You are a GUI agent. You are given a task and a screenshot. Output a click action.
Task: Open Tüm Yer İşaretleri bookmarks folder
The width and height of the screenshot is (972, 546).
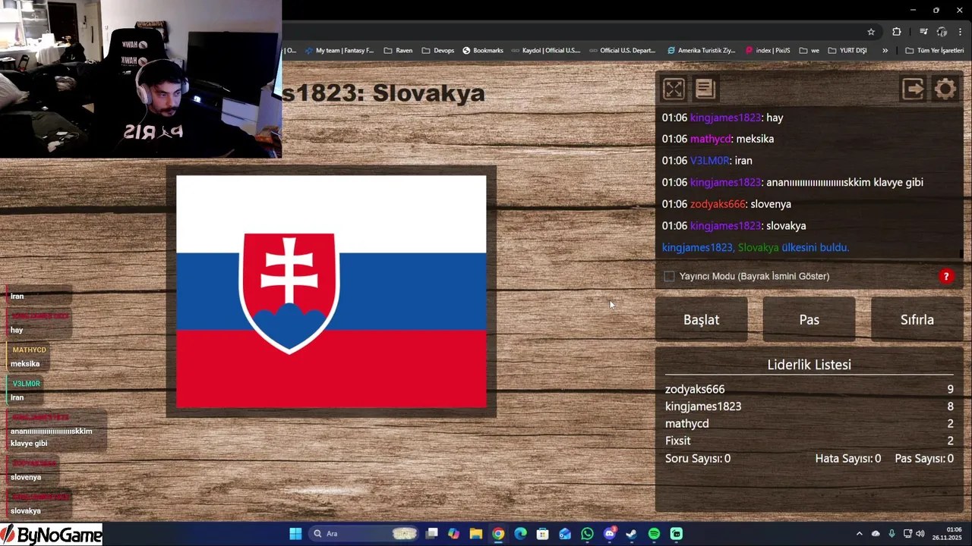click(934, 51)
